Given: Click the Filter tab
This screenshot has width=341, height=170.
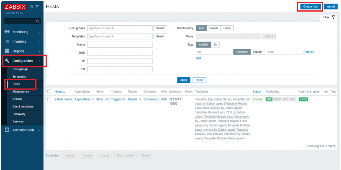Looking at the screenshot, I should [x=329, y=17].
